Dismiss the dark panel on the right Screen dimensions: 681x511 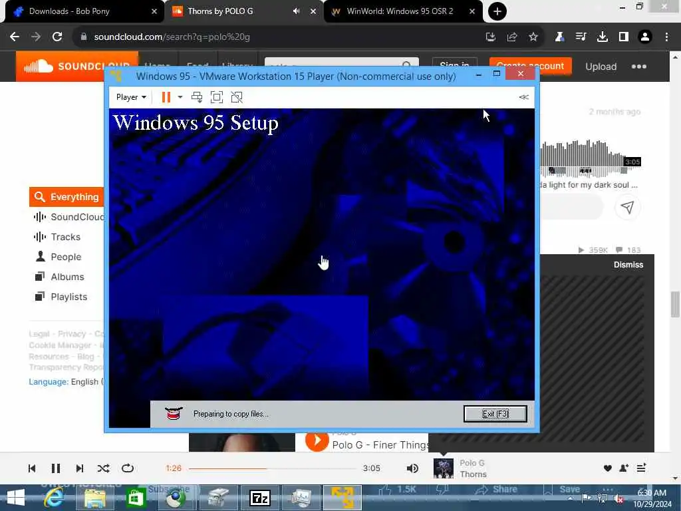pos(628,265)
